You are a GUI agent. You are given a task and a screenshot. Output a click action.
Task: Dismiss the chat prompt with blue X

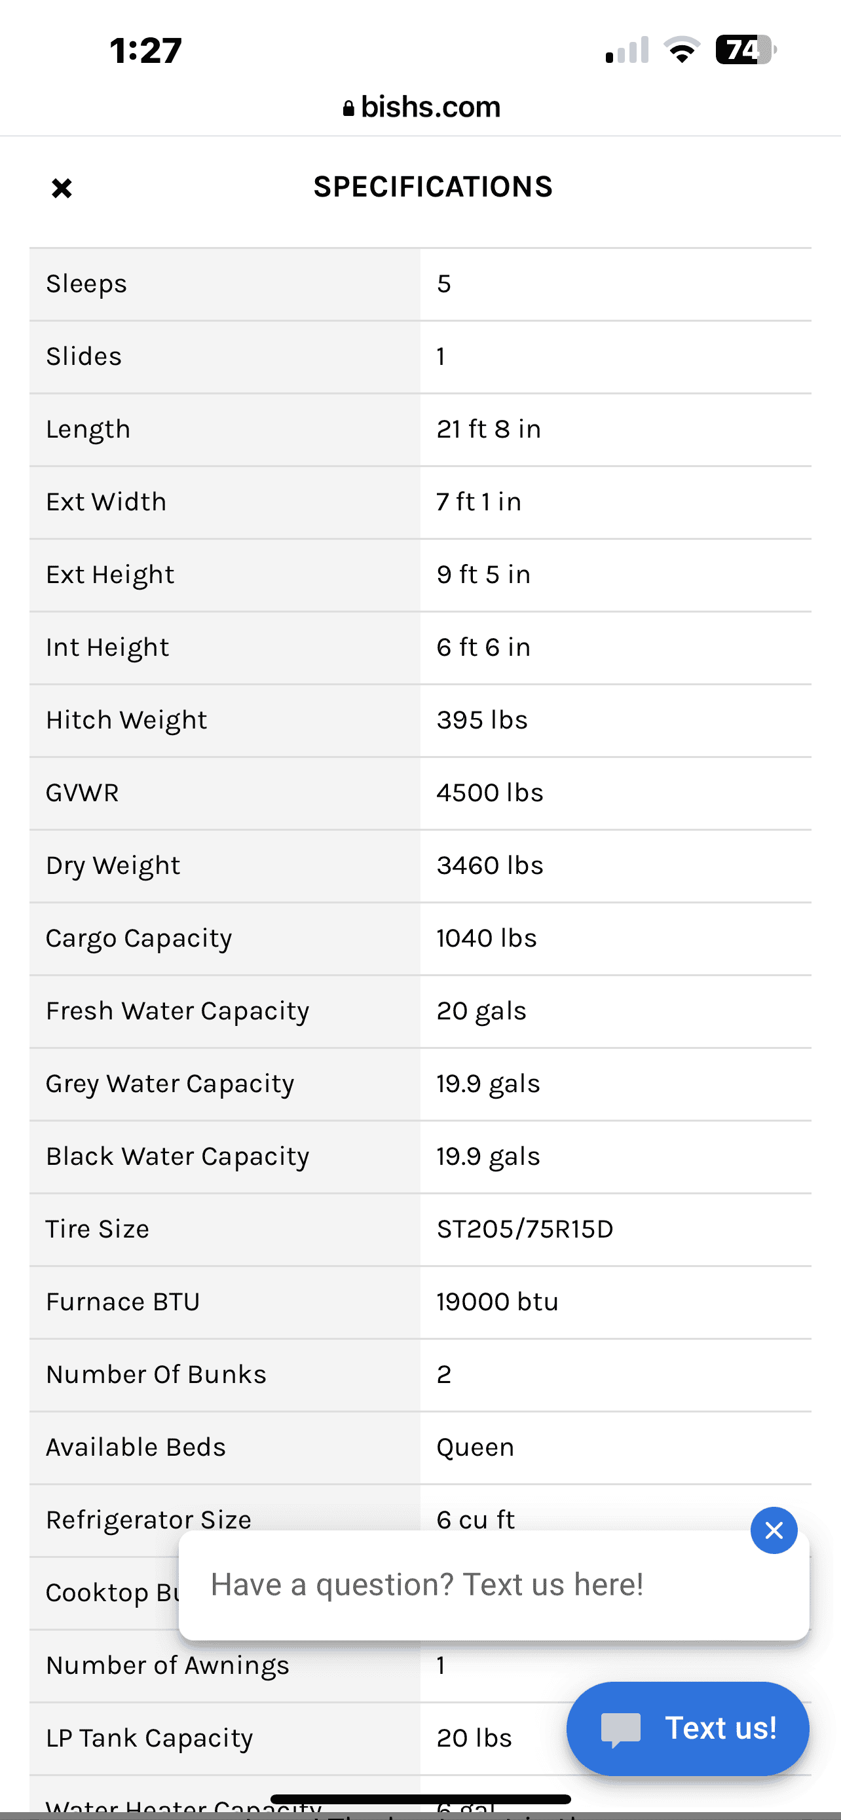[774, 1530]
